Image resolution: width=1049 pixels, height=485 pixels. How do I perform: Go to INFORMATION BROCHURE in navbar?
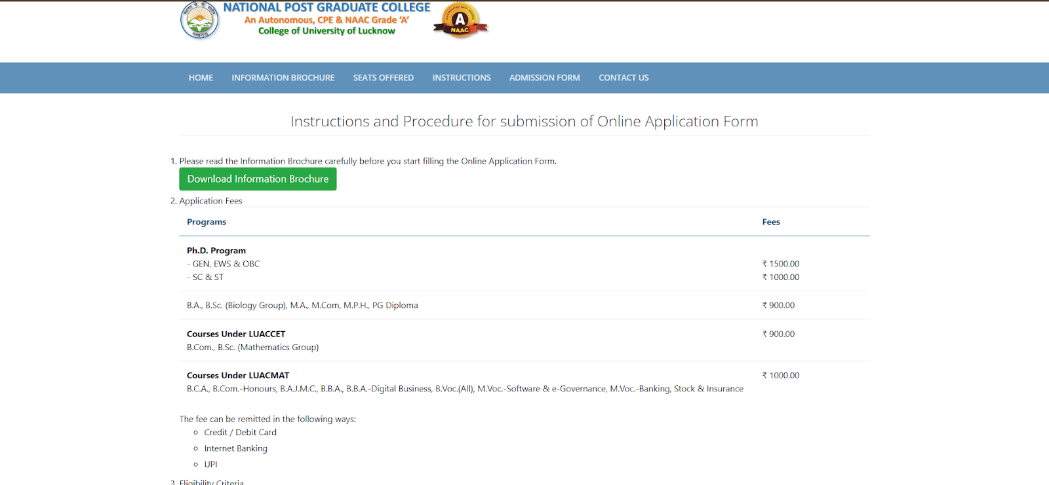[x=283, y=78]
